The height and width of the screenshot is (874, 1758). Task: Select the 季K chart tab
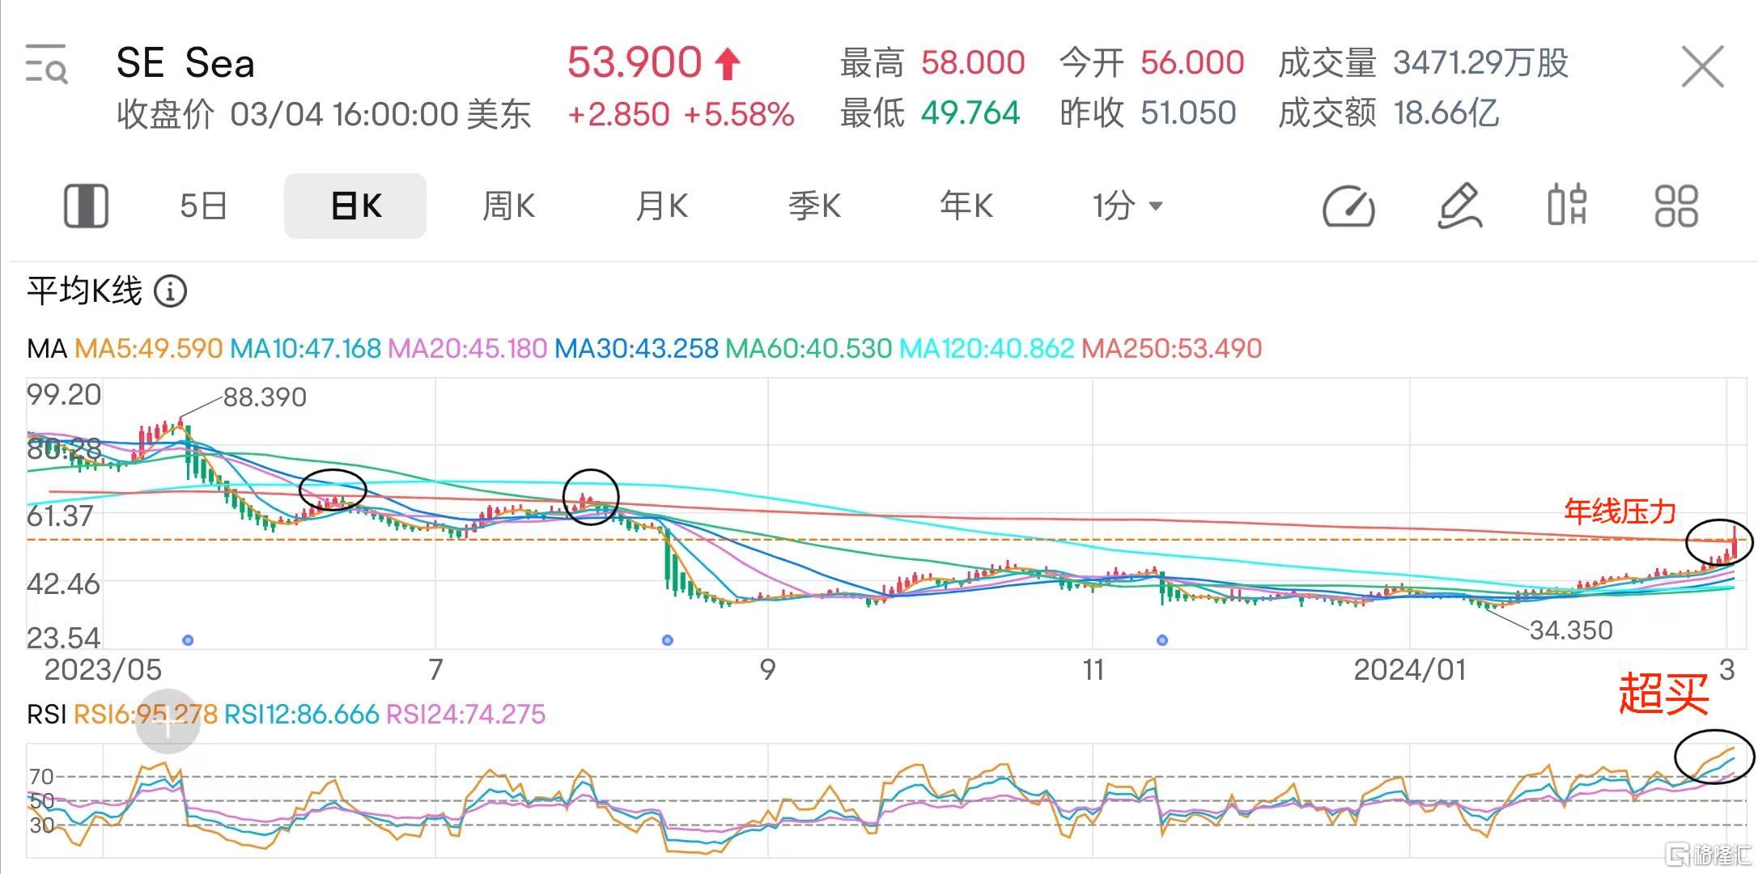814,206
